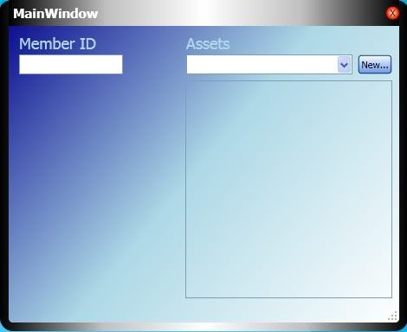
Task: Open the Assets combo box field
Action: click(269, 65)
